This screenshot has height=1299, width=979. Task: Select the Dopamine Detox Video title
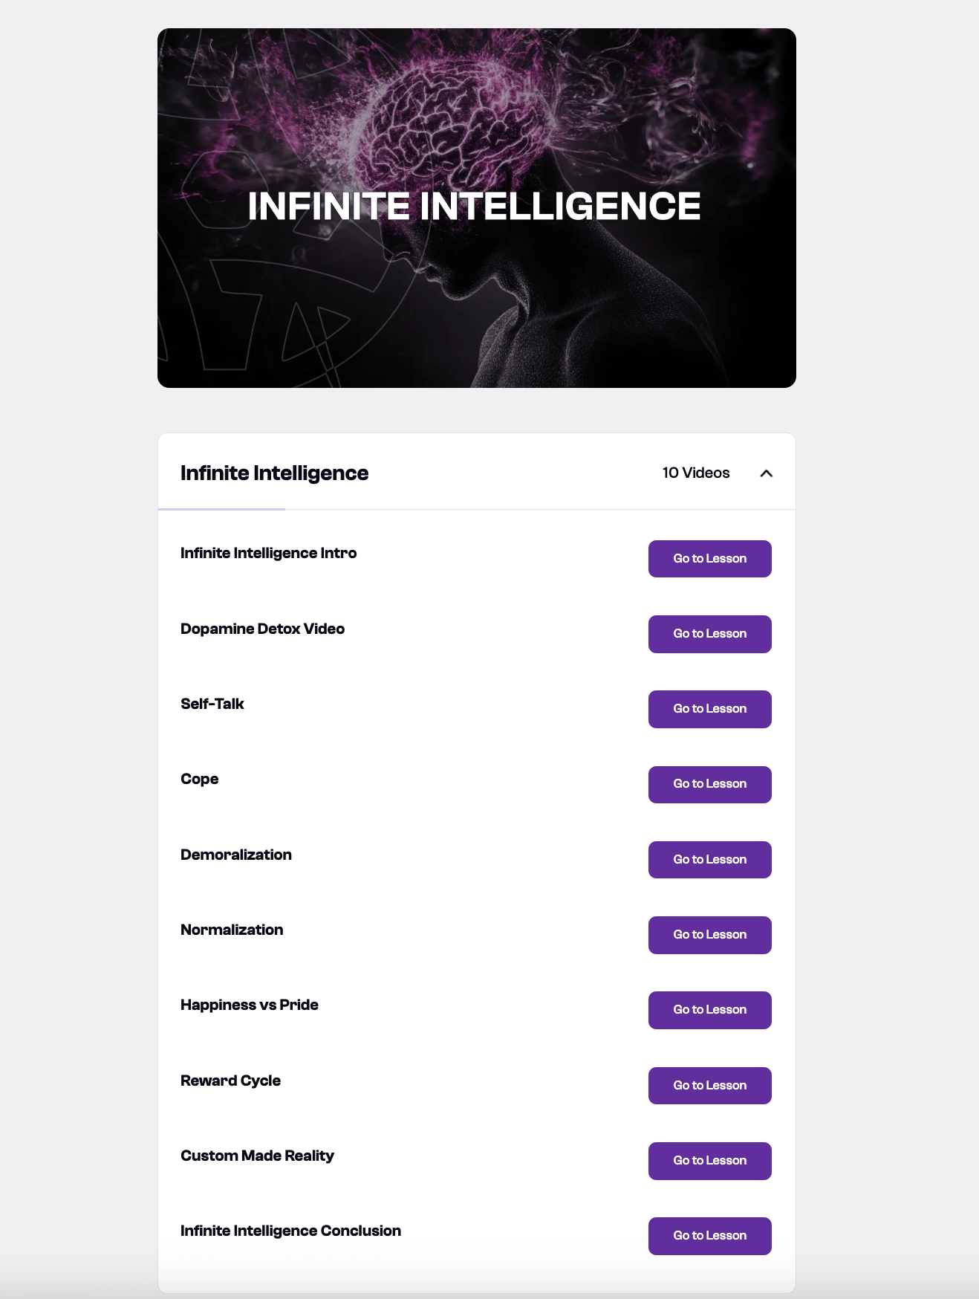(x=262, y=629)
